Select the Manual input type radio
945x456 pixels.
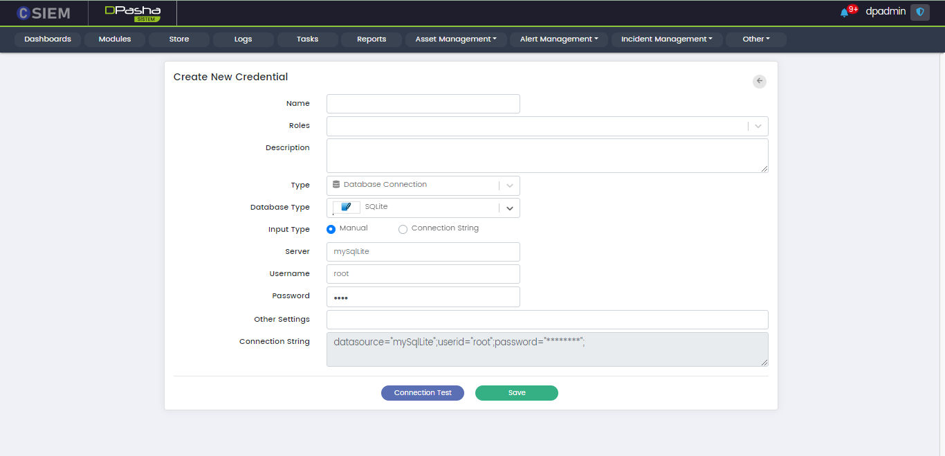[331, 229]
